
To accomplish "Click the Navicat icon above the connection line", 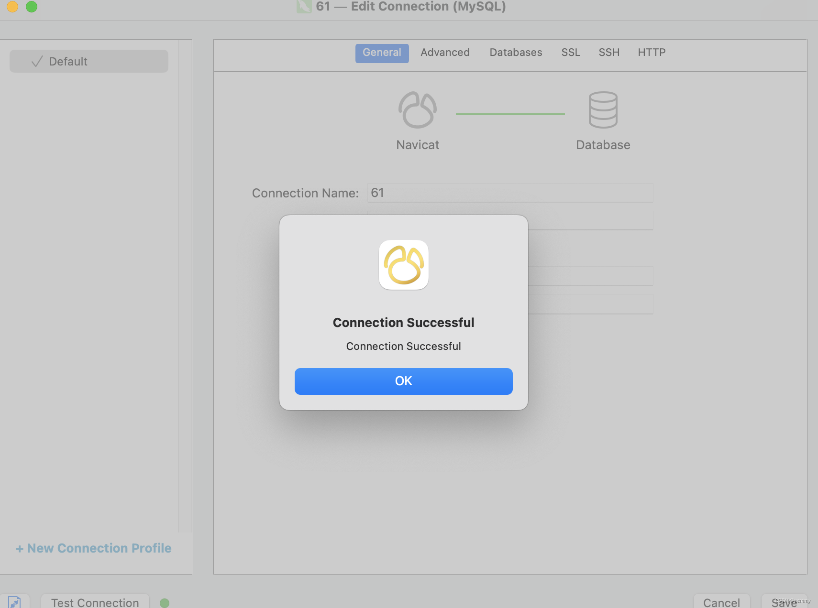I will 417,109.
